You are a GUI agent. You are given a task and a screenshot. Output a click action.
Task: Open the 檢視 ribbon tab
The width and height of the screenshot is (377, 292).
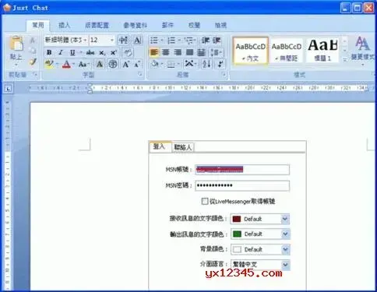tap(220, 25)
